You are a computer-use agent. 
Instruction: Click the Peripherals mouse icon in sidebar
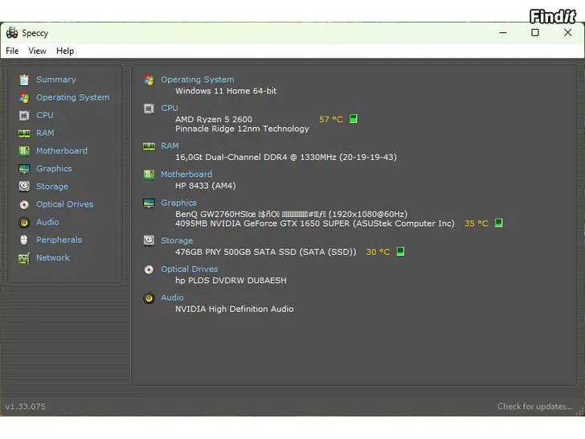coord(24,240)
